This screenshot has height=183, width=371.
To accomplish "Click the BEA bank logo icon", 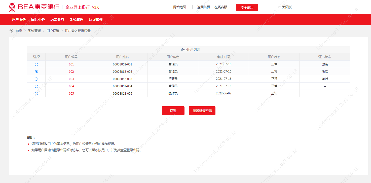I will point(12,7).
